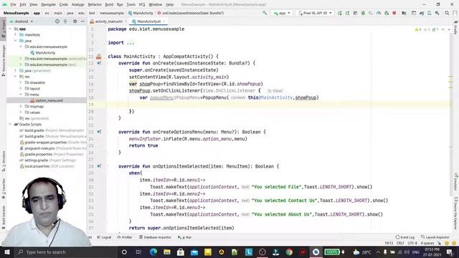Click the Microsoft Store taskbar icon
Screen dimensions: 459x258
pyautogui.click(x=181, y=252)
